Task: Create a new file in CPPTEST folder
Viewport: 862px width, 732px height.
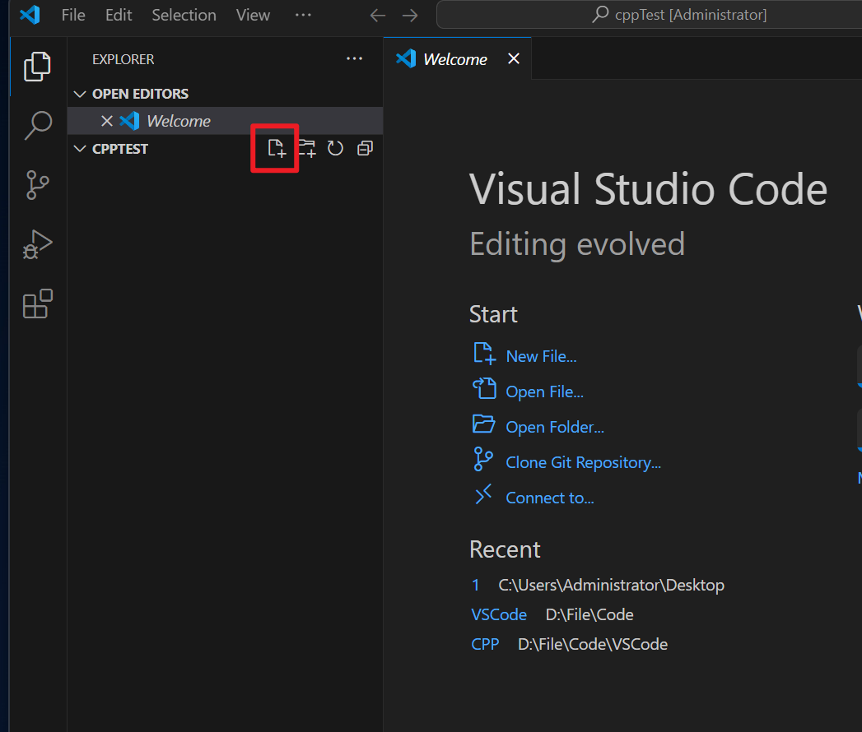Action: click(277, 148)
